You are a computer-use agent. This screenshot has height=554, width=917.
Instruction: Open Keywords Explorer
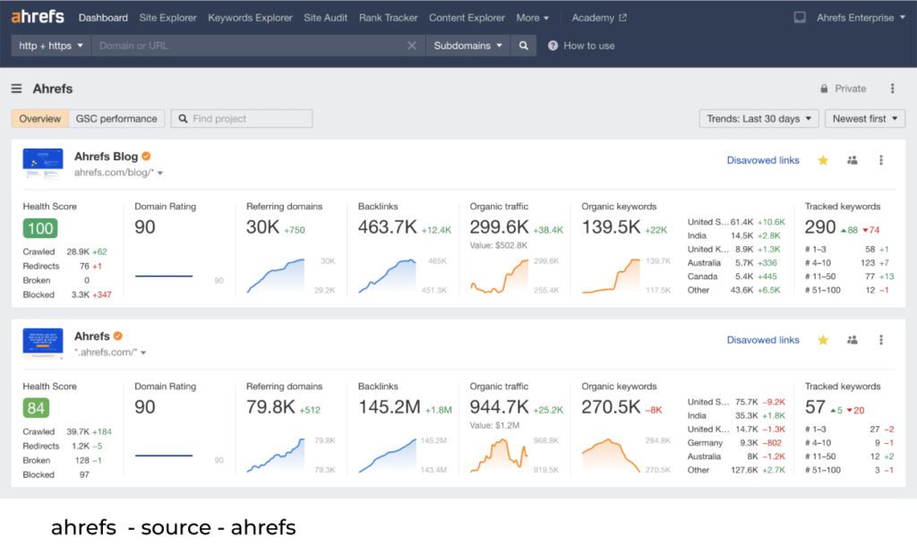tap(251, 18)
